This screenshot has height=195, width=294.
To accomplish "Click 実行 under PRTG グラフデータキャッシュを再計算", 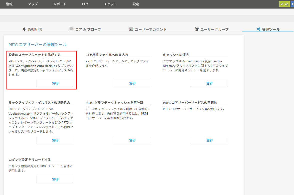I will 132,140.
